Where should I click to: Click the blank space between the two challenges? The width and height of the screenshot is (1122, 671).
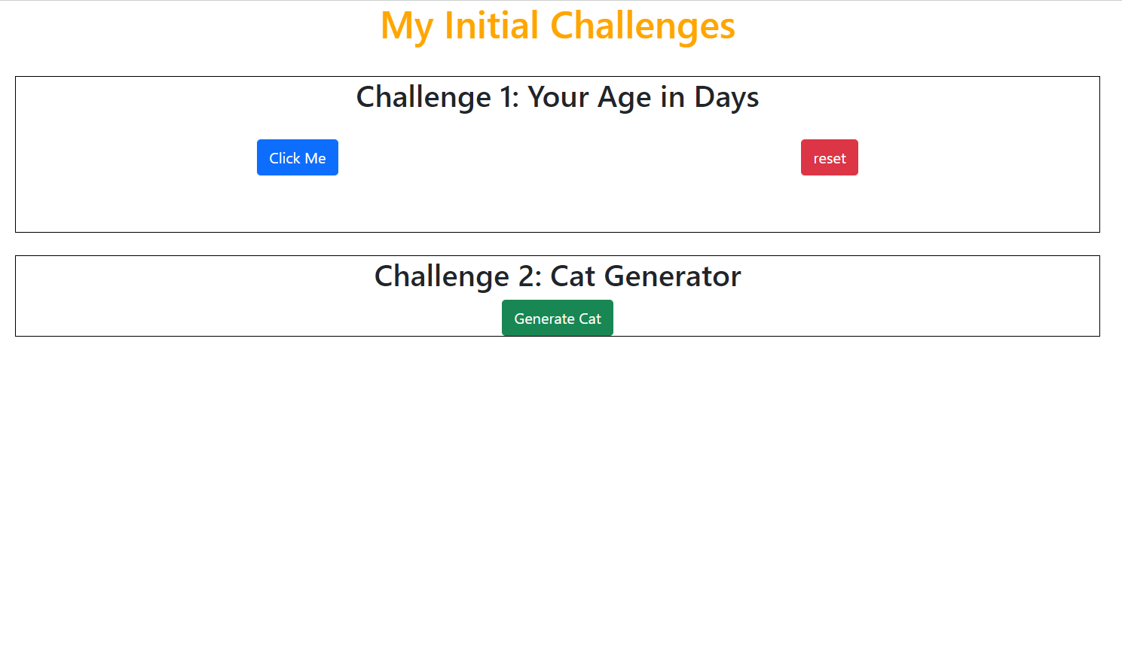tap(557, 242)
